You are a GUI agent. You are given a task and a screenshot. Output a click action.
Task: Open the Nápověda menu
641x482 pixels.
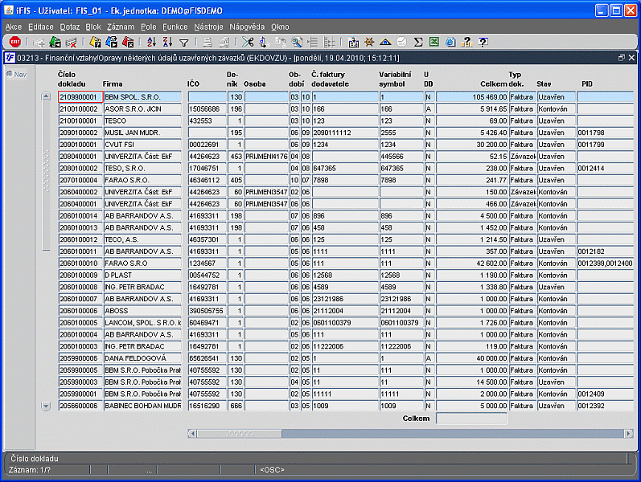coord(247,27)
